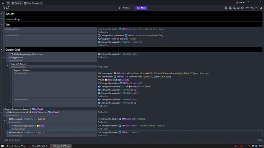
Task: Click Change variable ID of Ballz action
Action: coord(125,87)
